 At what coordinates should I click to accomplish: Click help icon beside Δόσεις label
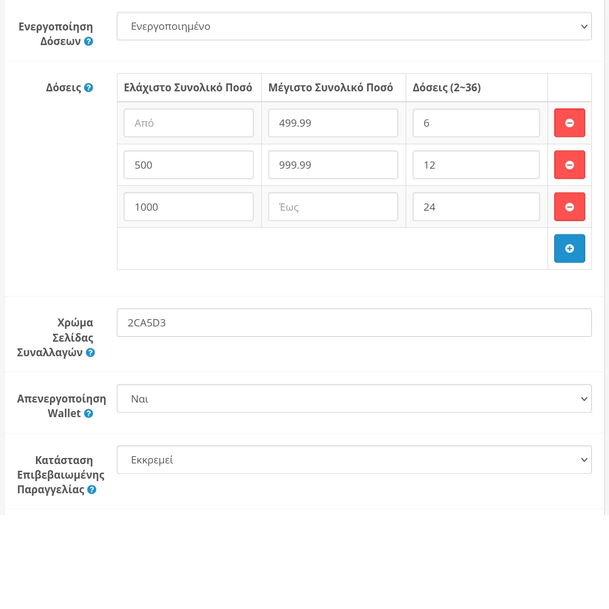coord(89,88)
